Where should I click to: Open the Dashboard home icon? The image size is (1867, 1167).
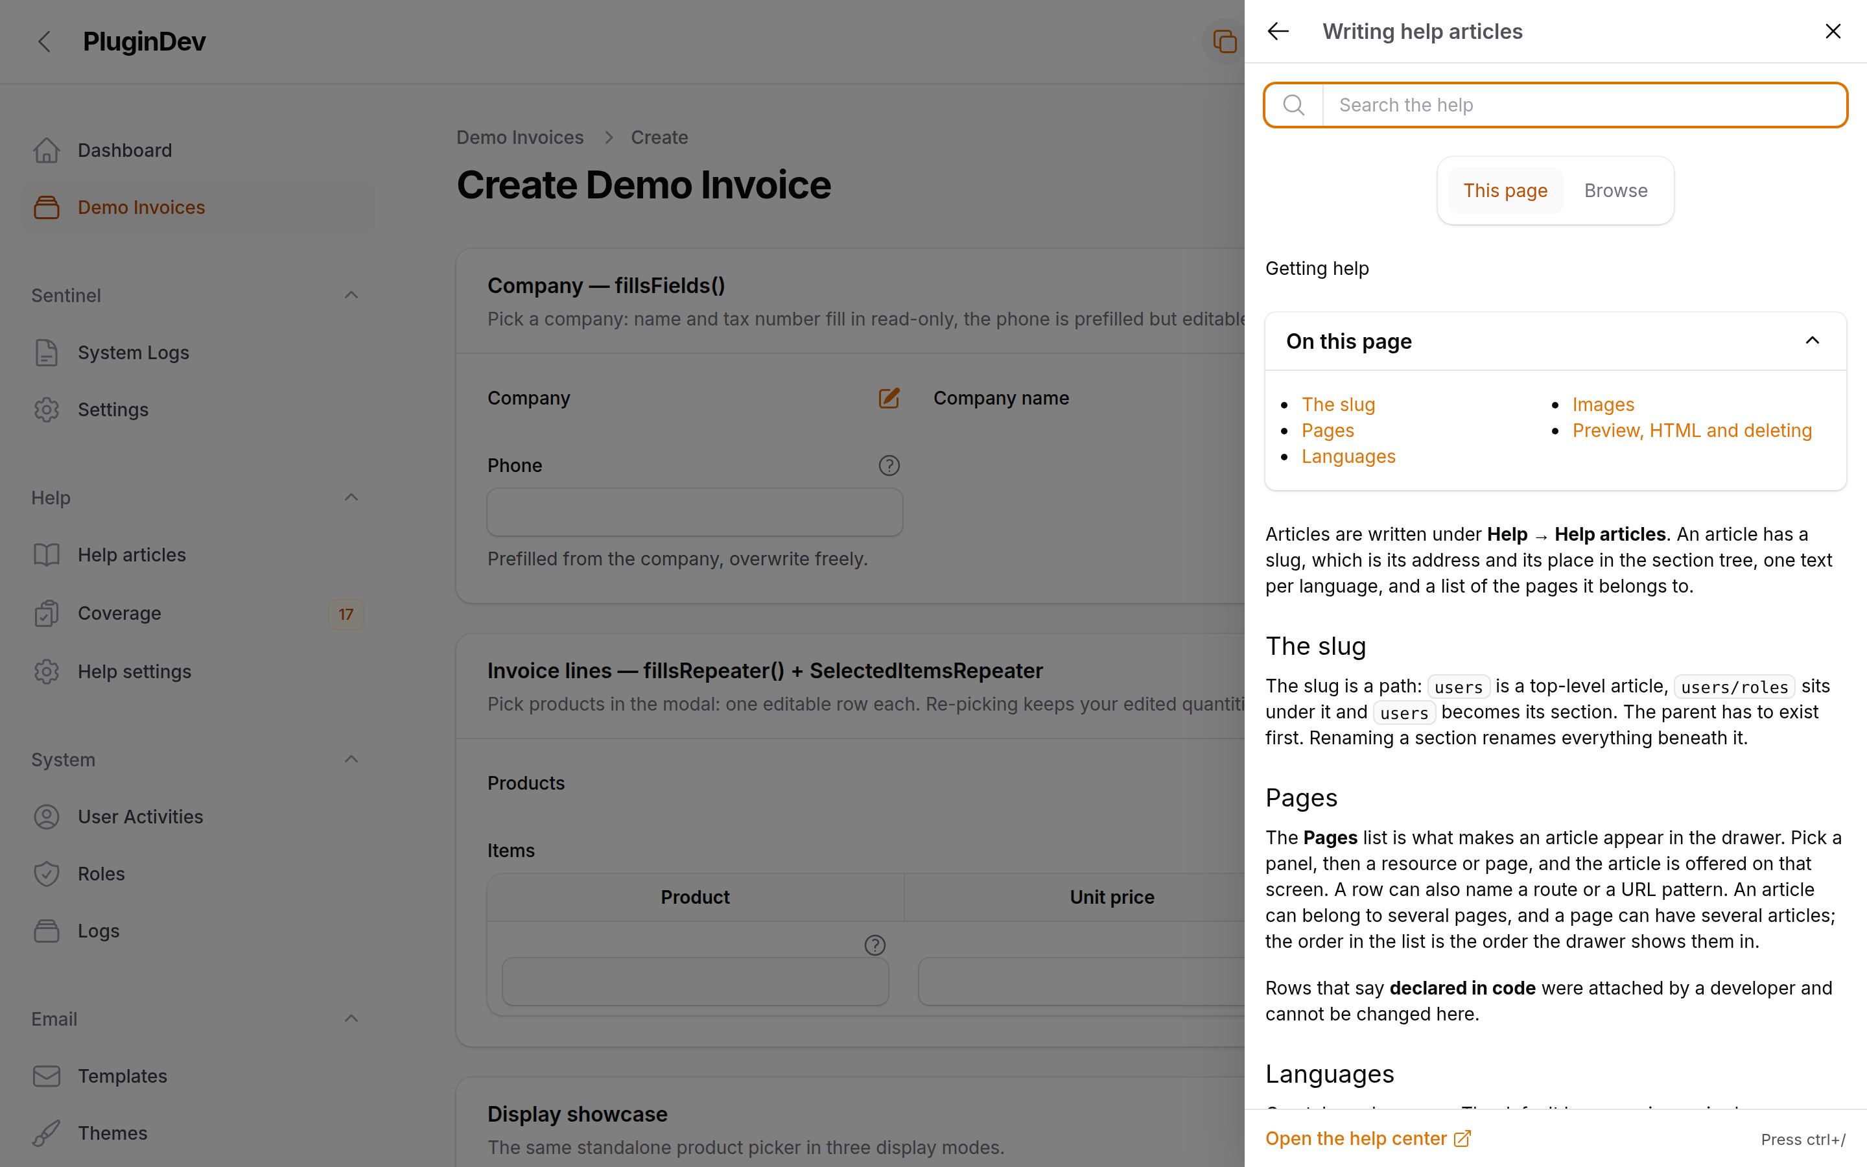(46, 150)
